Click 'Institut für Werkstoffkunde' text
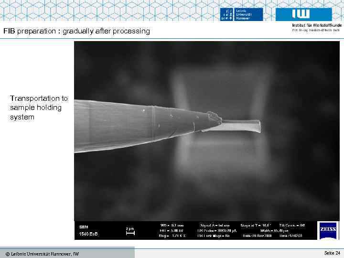This screenshot has width=344, height=258. 317,25
